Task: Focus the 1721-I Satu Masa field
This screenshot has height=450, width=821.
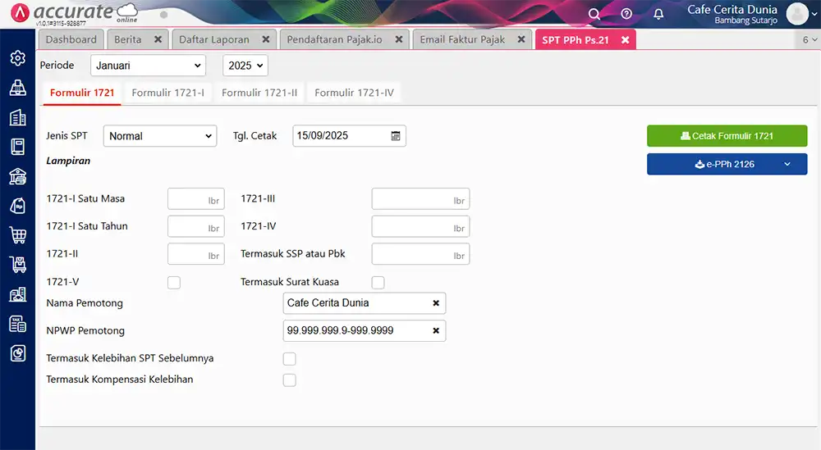Action: pos(196,199)
